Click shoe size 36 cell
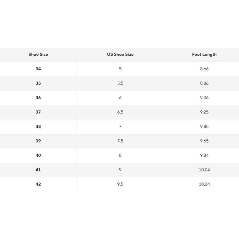The width and height of the screenshot is (239, 239). (x=38, y=98)
